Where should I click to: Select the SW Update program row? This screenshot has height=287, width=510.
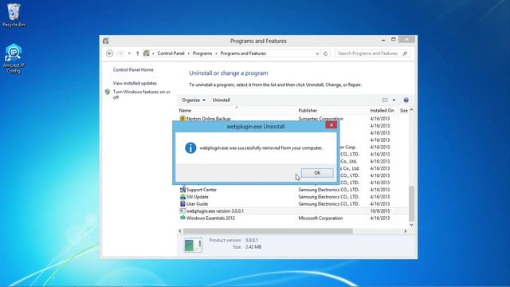click(292, 197)
